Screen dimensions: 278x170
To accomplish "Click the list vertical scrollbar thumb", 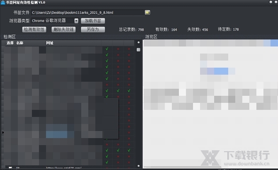I will pos(139,50).
